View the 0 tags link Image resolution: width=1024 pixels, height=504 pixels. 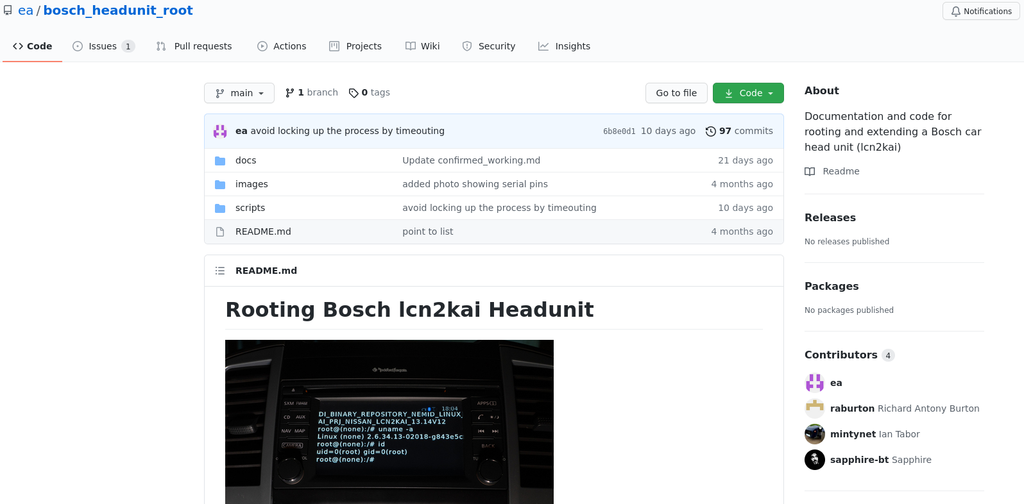[370, 93]
